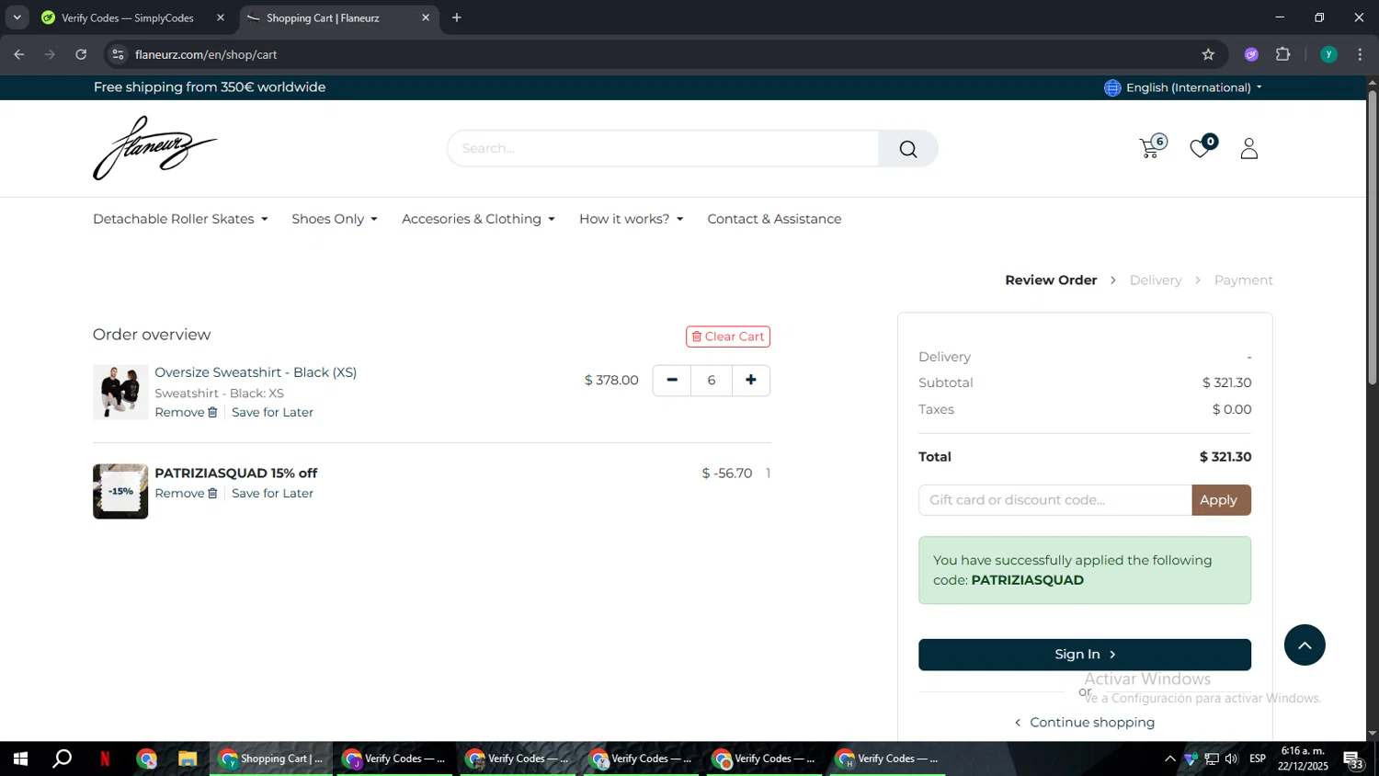The height and width of the screenshot is (776, 1379).
Task: Decrease sweatshirt quantity with minus button
Action: (672, 381)
